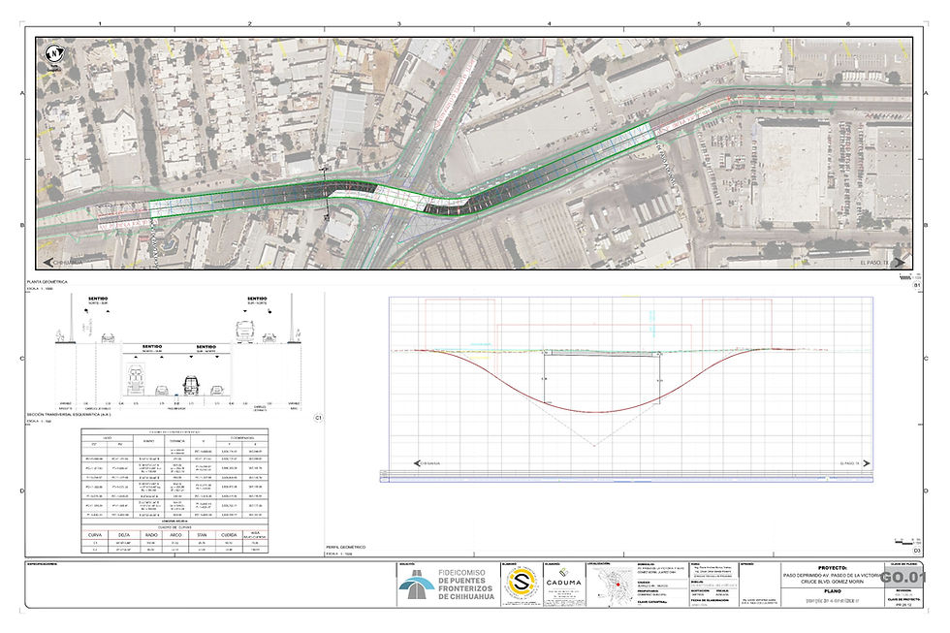The width and height of the screenshot is (950, 633).
Task: Click the STAN column header
Action: click(x=202, y=535)
